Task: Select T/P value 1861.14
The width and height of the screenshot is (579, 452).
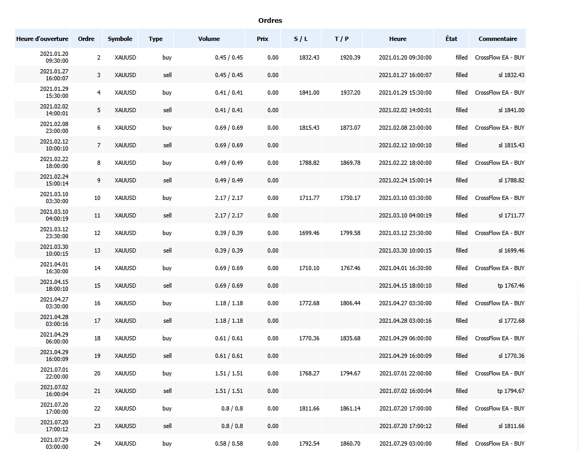Action: pyautogui.click(x=350, y=408)
